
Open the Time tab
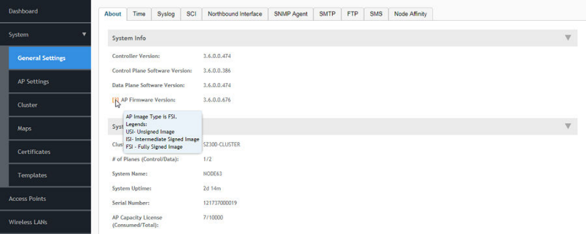coord(139,14)
